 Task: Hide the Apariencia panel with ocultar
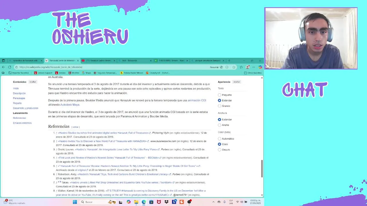tap(237, 82)
